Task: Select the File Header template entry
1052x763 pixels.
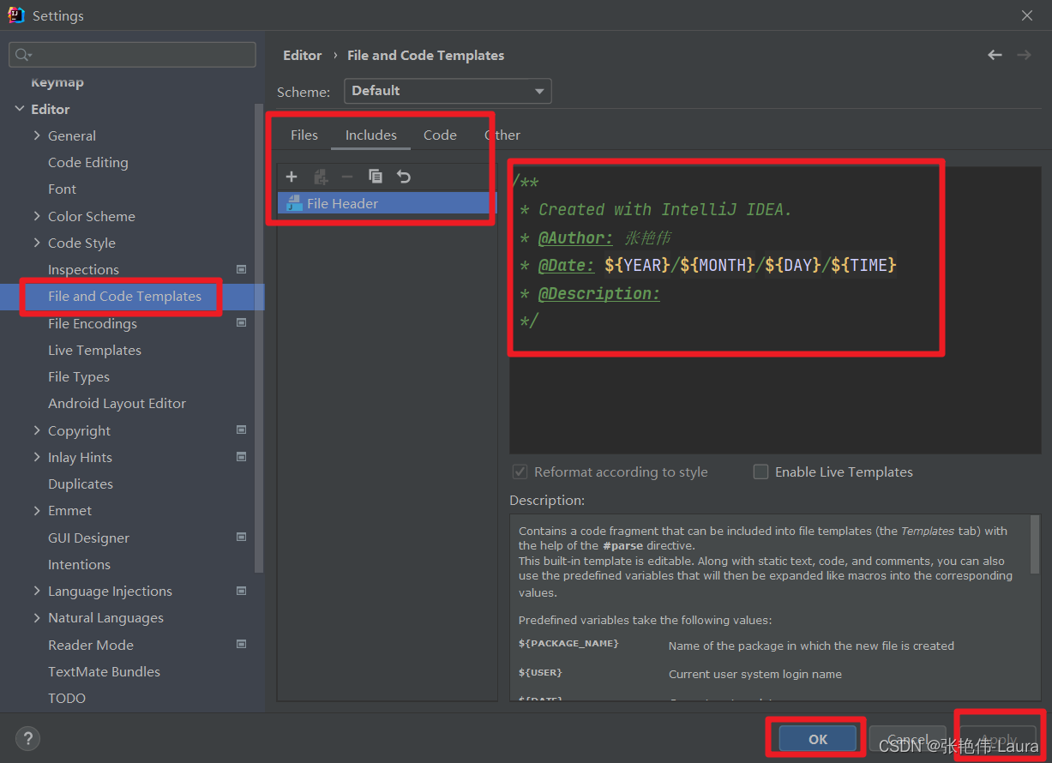Action: 388,203
